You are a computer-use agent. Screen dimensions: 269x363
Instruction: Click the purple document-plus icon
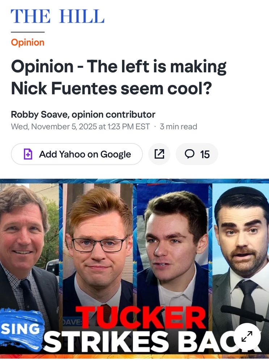[28, 154]
